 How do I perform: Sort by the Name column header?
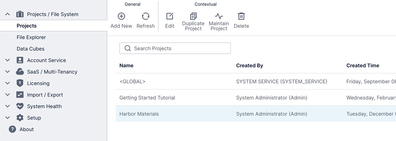[x=126, y=65]
